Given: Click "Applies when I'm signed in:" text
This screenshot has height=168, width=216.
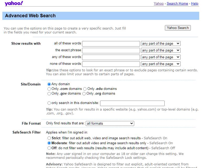Looking at the screenshot, I should [67, 132].
